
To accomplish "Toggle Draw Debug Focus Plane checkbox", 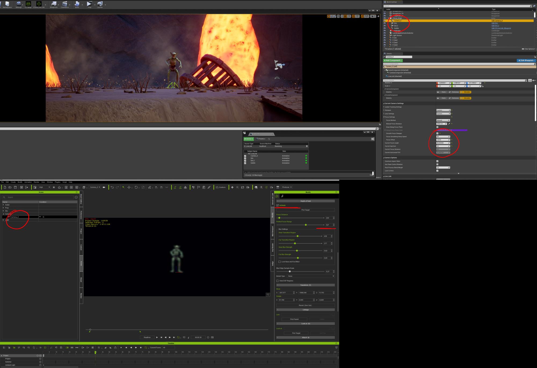I will 437,127.
